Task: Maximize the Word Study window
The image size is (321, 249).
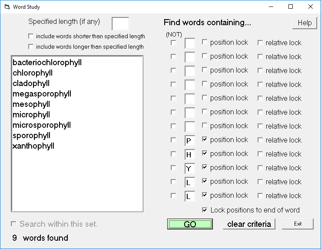Action: click(x=291, y=7)
